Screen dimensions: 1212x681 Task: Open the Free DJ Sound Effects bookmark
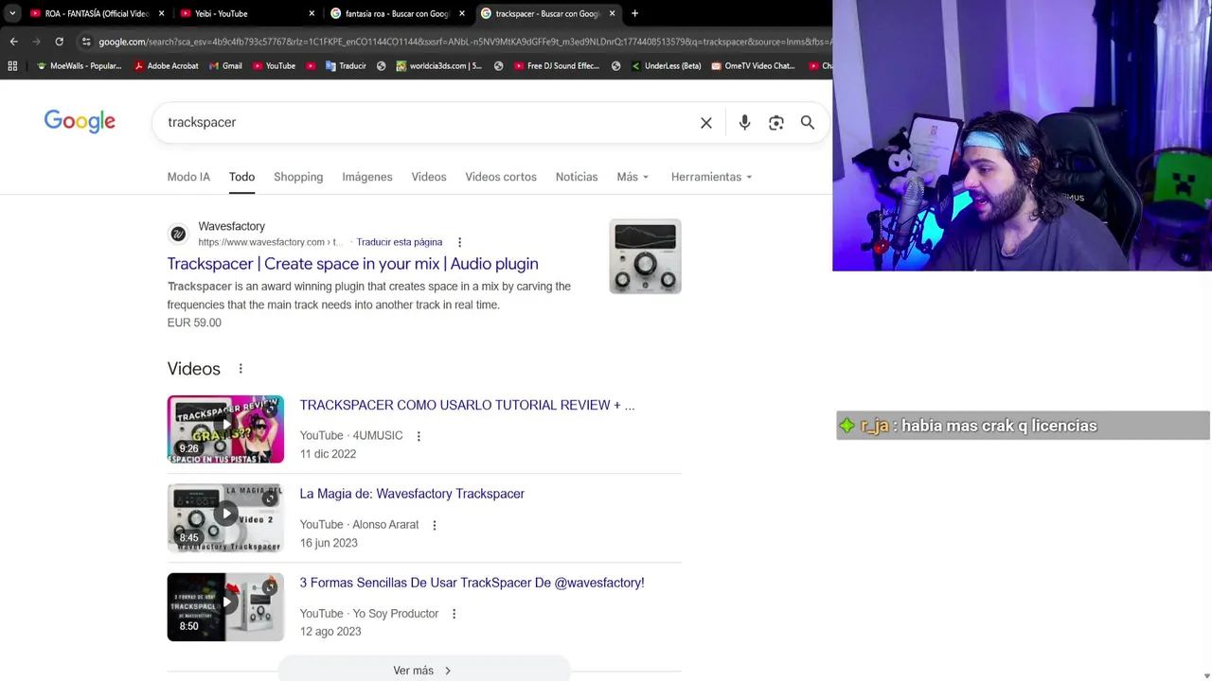557,66
